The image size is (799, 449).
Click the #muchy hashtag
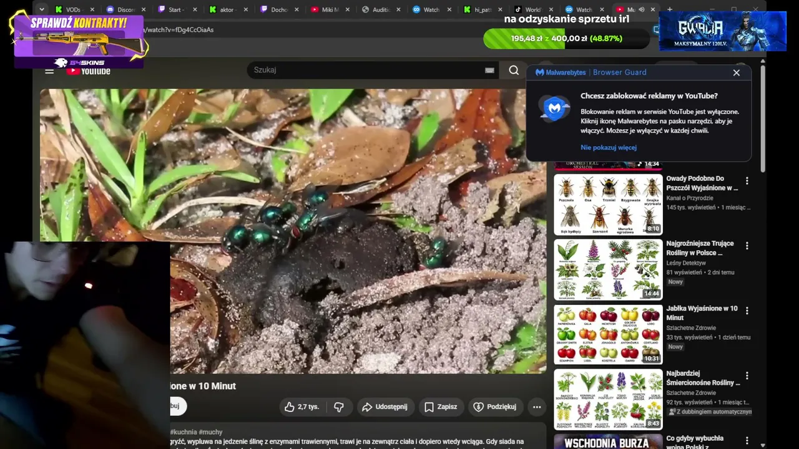pyautogui.click(x=210, y=432)
